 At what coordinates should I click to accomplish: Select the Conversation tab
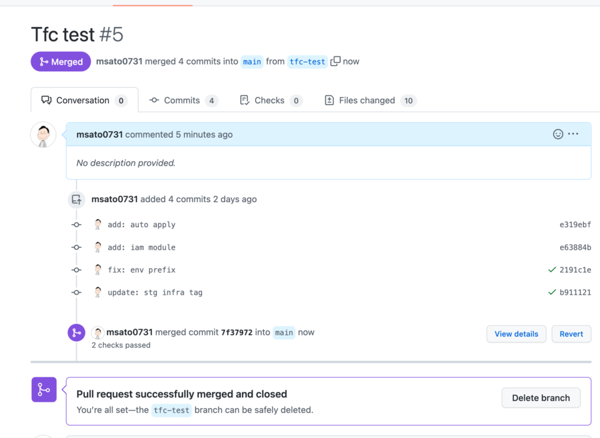coord(84,100)
